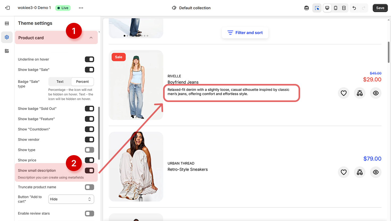The height and width of the screenshot is (221, 391).
Task: Click the Boyfriend Jeans product image
Action: 136,85
